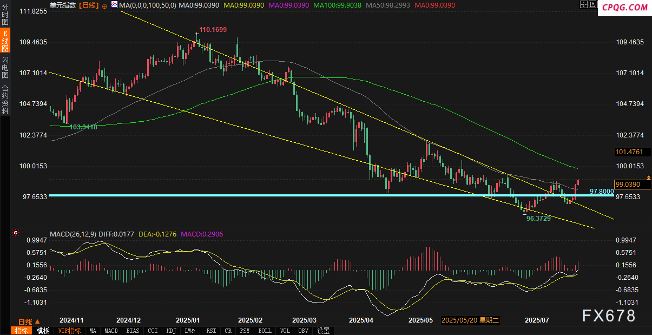Click the VIP指标 button
This screenshot has width=652, height=335.
point(69,331)
